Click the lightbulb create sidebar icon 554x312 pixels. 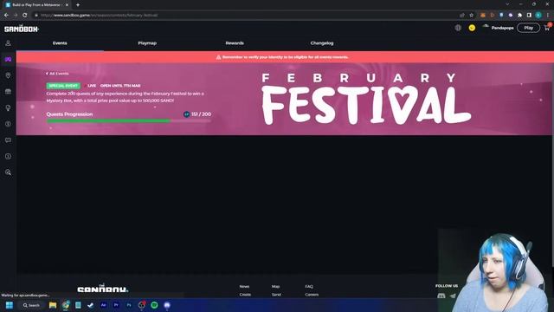[8, 107]
